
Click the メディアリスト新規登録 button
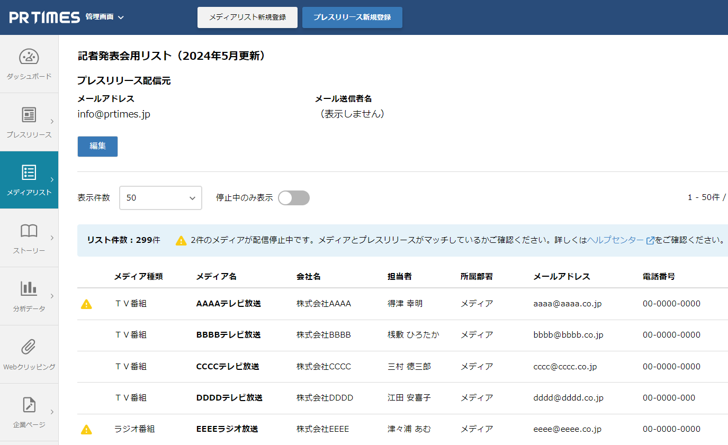coord(247,17)
